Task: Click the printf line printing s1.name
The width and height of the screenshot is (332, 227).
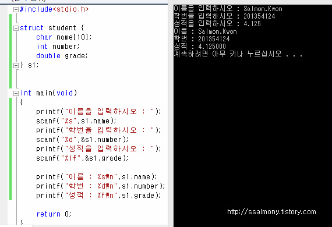Action: pyautogui.click(x=97, y=176)
